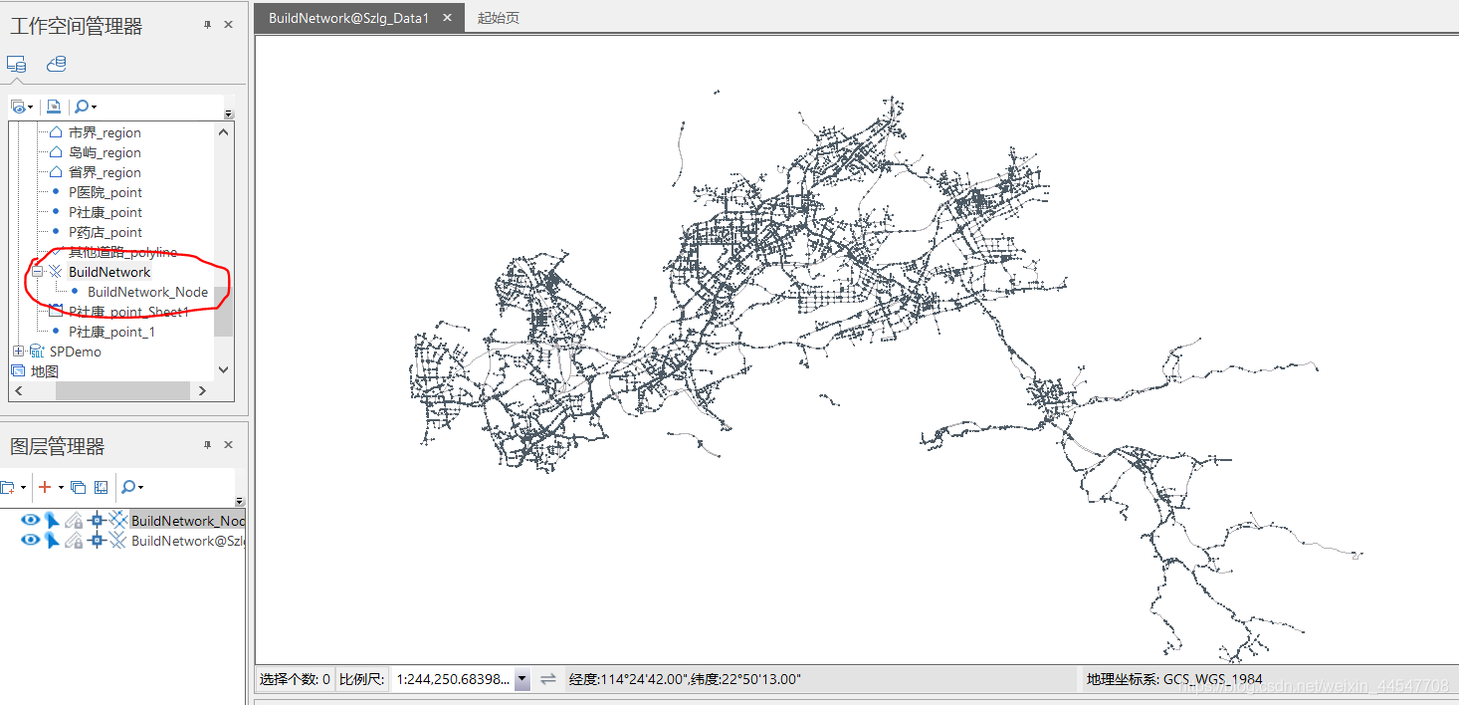Select the 地图 maps node
1459x705 pixels.
point(45,371)
